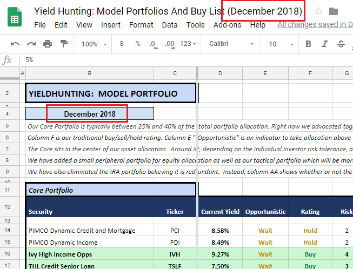Select column D header

220,73
